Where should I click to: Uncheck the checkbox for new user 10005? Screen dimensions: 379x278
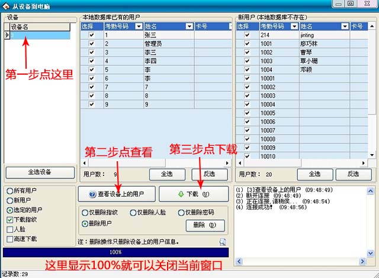247,113
